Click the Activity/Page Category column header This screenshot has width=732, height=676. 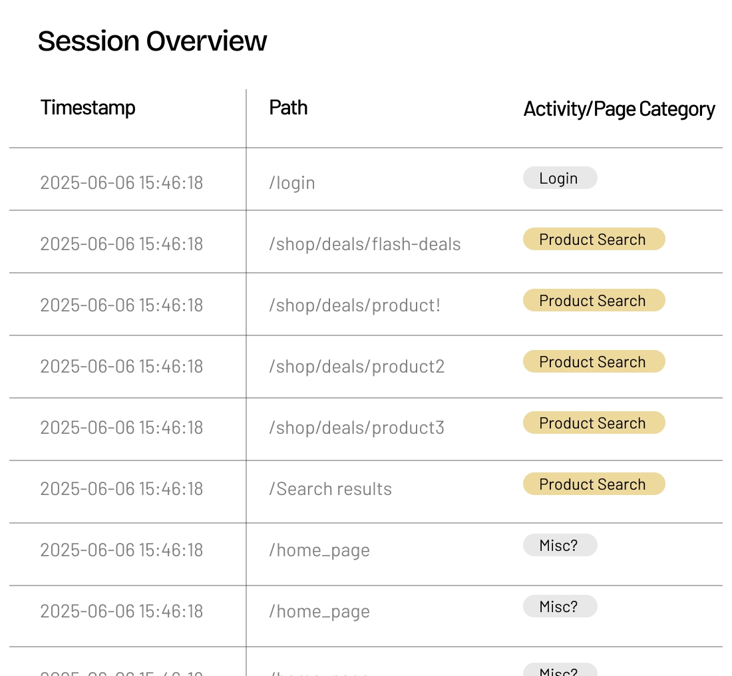point(619,109)
